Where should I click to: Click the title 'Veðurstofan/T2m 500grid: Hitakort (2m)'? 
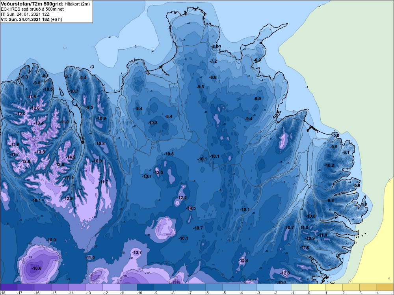[45, 4]
